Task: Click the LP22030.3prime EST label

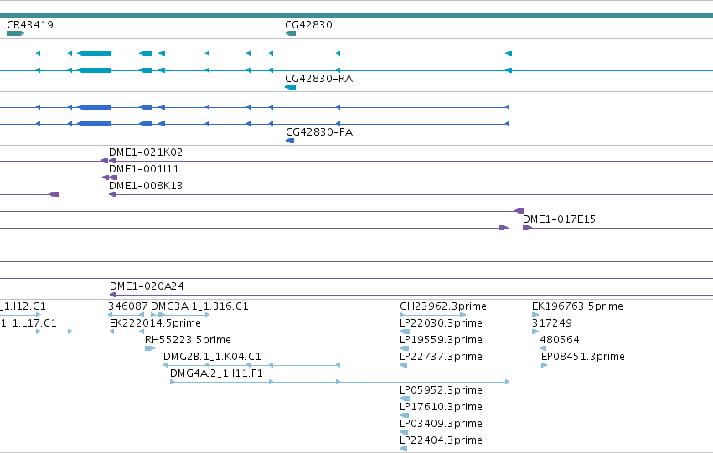Action: (x=441, y=323)
